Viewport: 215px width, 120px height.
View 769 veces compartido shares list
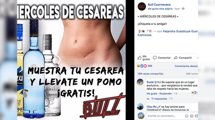point(150,74)
